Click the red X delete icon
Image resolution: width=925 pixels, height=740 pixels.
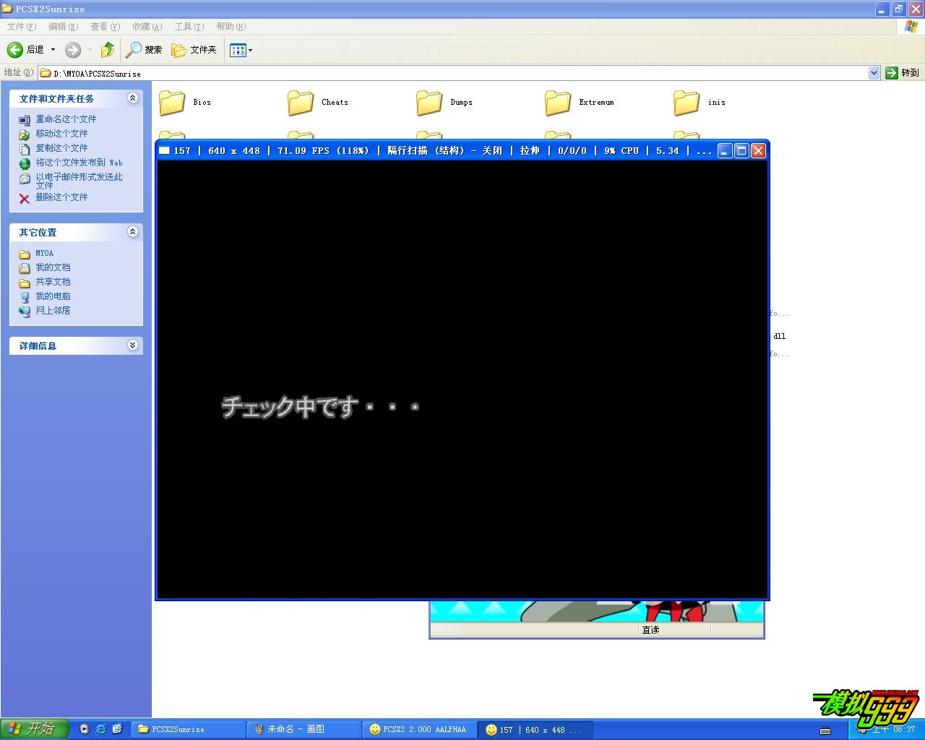pyautogui.click(x=25, y=198)
